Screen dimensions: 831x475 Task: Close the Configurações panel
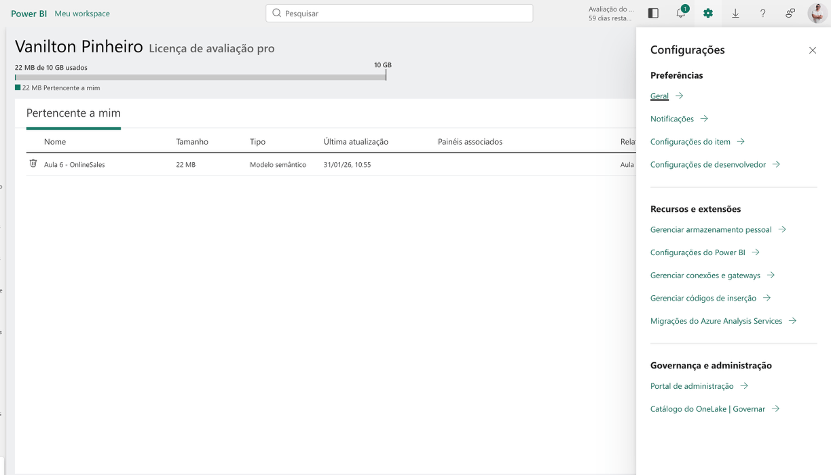click(x=813, y=50)
